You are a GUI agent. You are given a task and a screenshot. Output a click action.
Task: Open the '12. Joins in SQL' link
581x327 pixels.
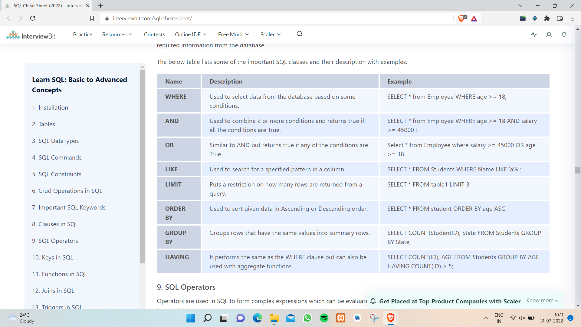[x=53, y=290]
